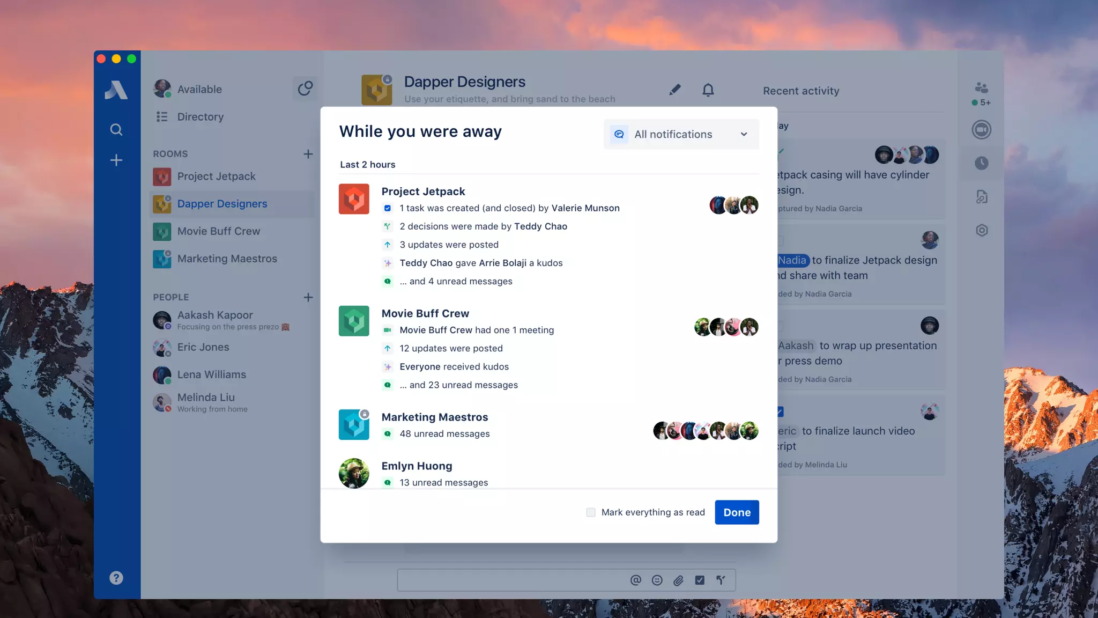Click the search icon in left sidebar
The width and height of the screenshot is (1098, 618).
click(x=116, y=129)
